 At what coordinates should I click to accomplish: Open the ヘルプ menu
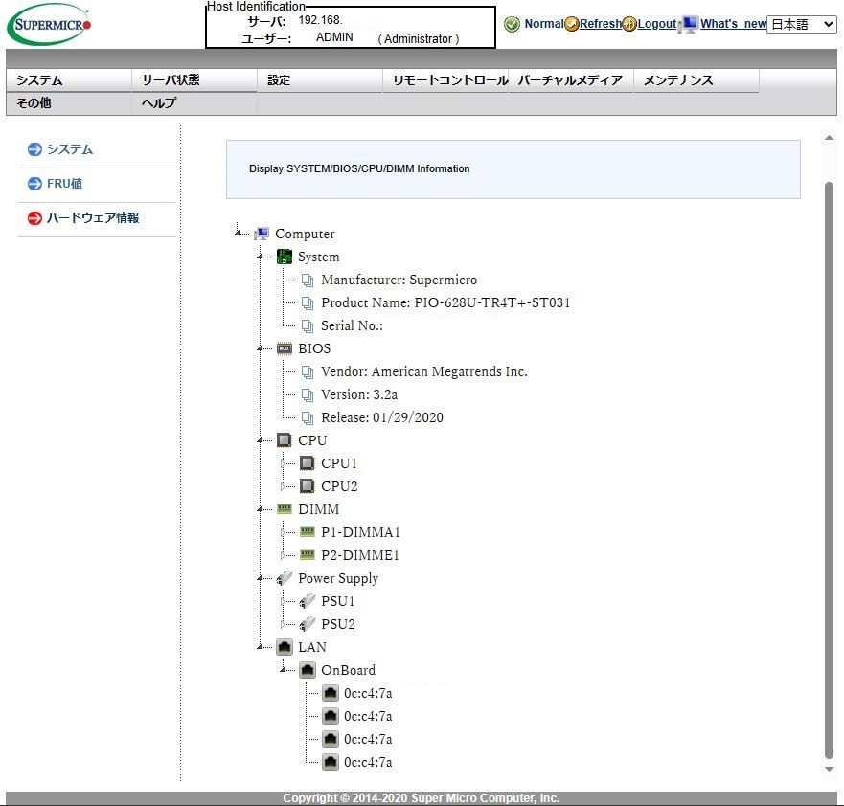(x=194, y=103)
